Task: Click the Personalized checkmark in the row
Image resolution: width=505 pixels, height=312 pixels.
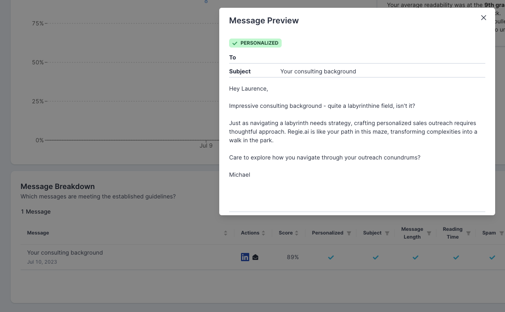Action: [331, 257]
